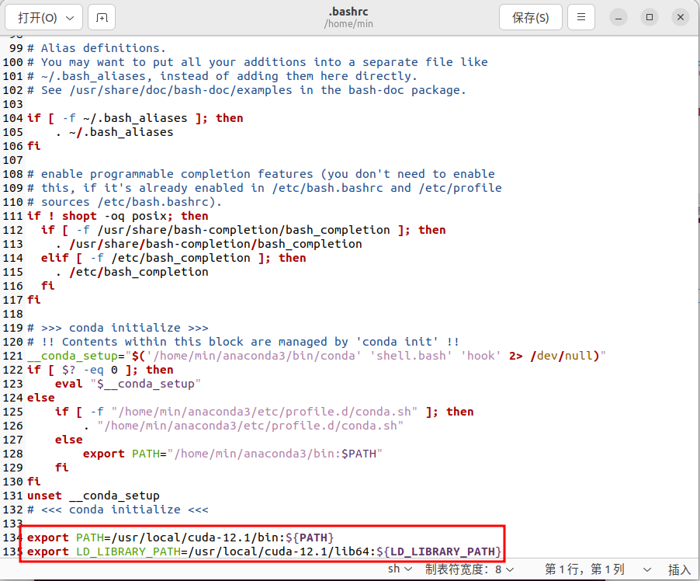
Task: Click line 126 conda.sh source path
Action: [x=251, y=426]
